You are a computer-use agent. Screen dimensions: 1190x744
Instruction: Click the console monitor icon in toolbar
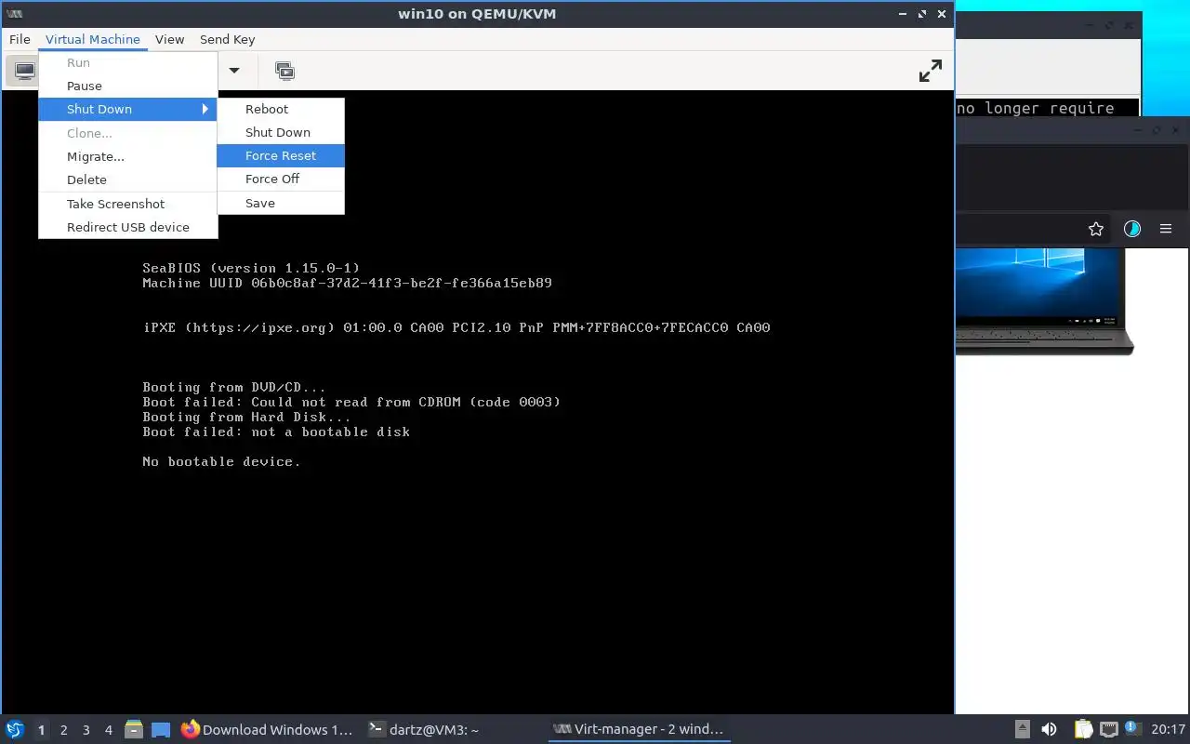pyautogui.click(x=24, y=71)
